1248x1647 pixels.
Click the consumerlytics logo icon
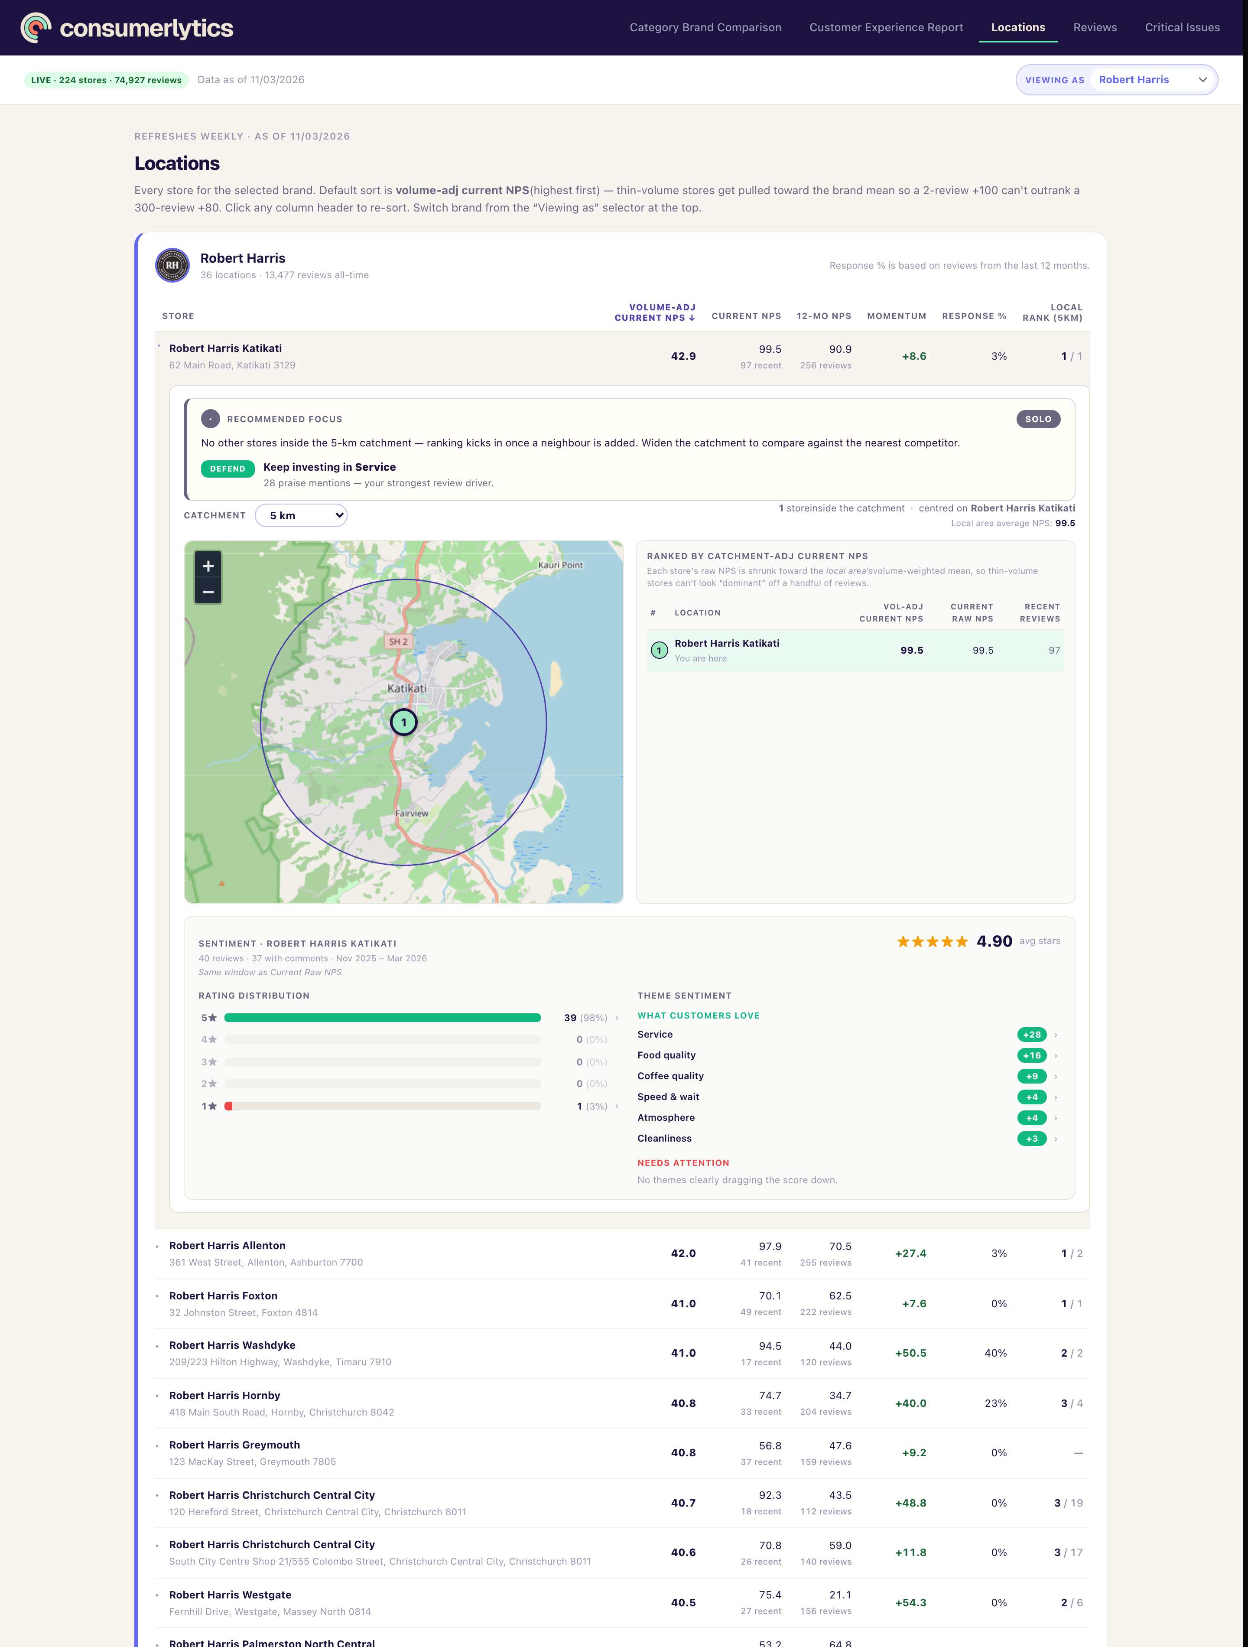(36, 28)
